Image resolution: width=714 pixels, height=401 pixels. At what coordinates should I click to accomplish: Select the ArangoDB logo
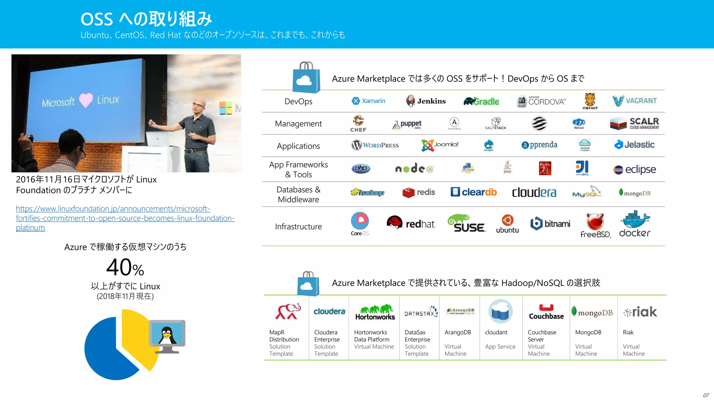[461, 311]
